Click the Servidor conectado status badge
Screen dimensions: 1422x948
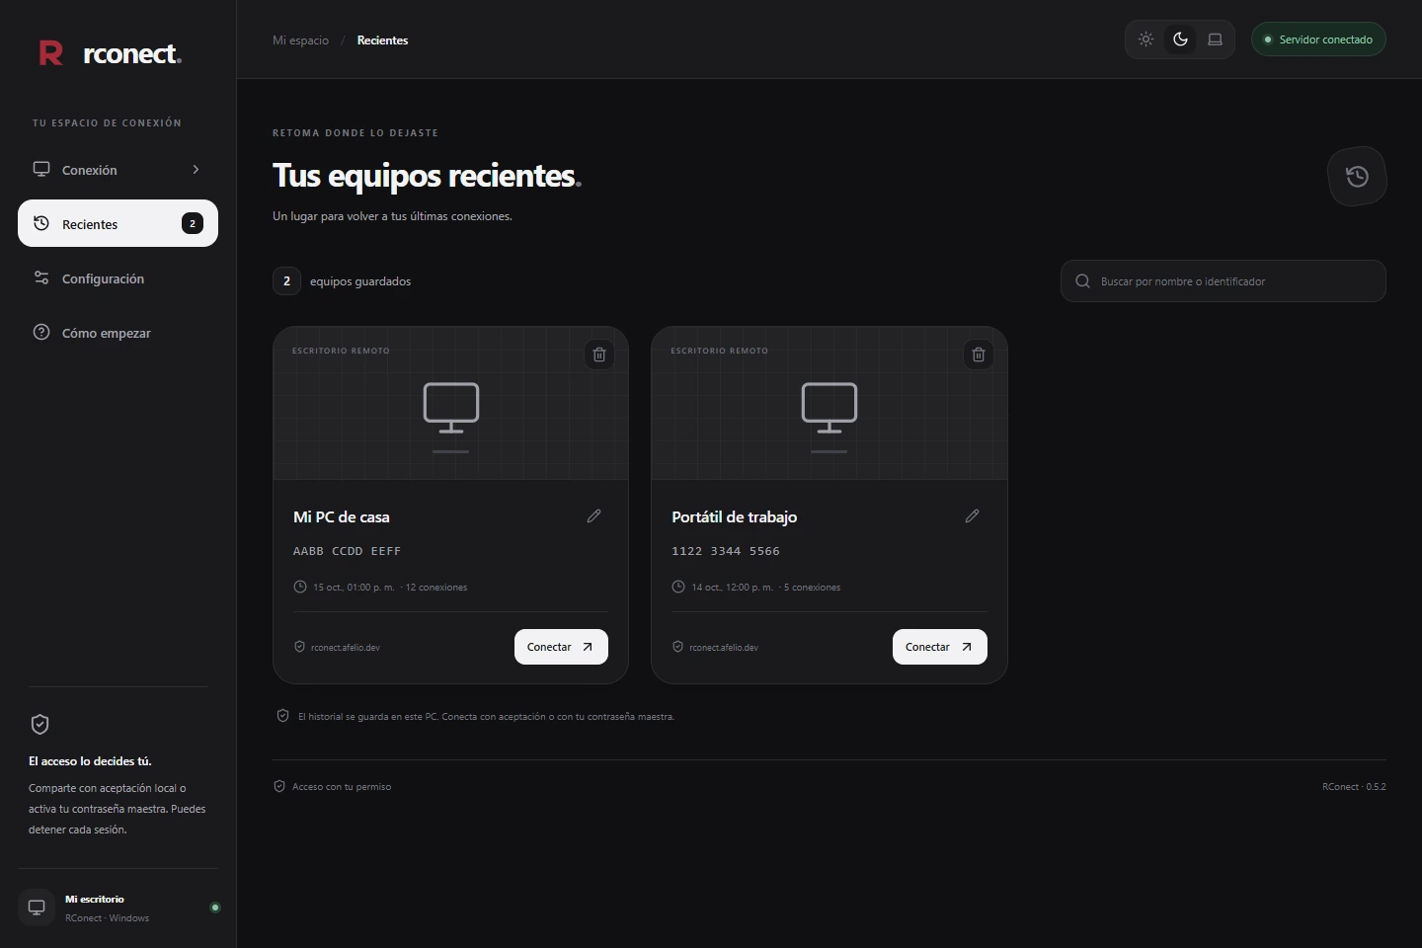pos(1318,39)
